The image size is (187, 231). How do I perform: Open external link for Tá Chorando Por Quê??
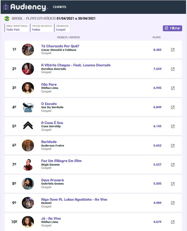pyautogui.click(x=173, y=50)
